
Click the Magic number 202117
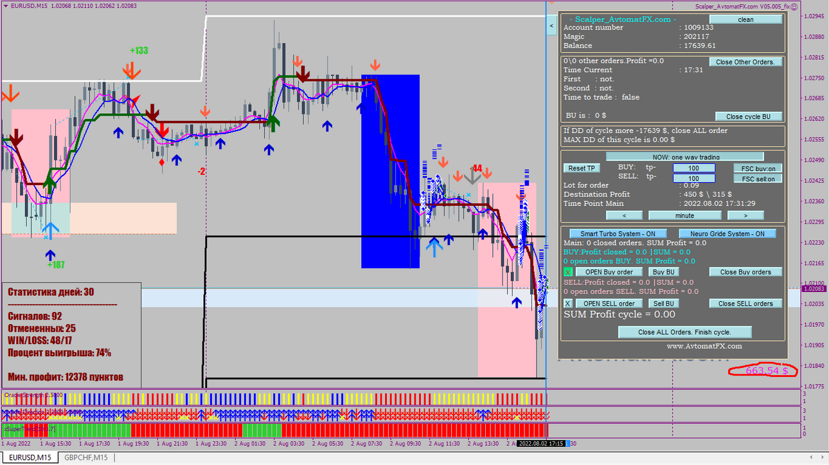pyautogui.click(x=696, y=37)
